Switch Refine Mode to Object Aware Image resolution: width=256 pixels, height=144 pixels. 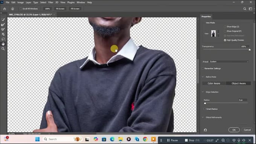tap(239, 83)
